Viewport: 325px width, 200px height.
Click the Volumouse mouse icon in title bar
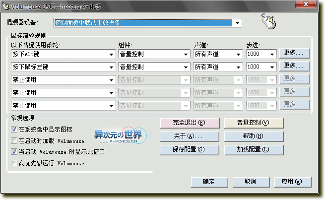pos(6,6)
